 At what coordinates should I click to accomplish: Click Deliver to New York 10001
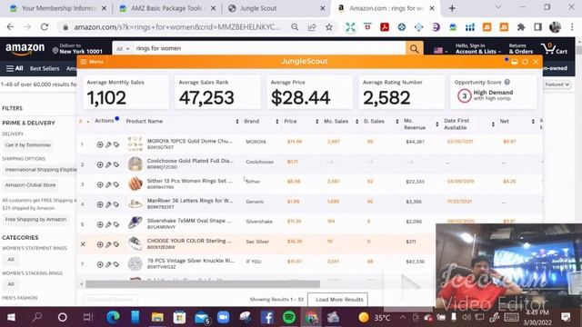click(x=77, y=48)
